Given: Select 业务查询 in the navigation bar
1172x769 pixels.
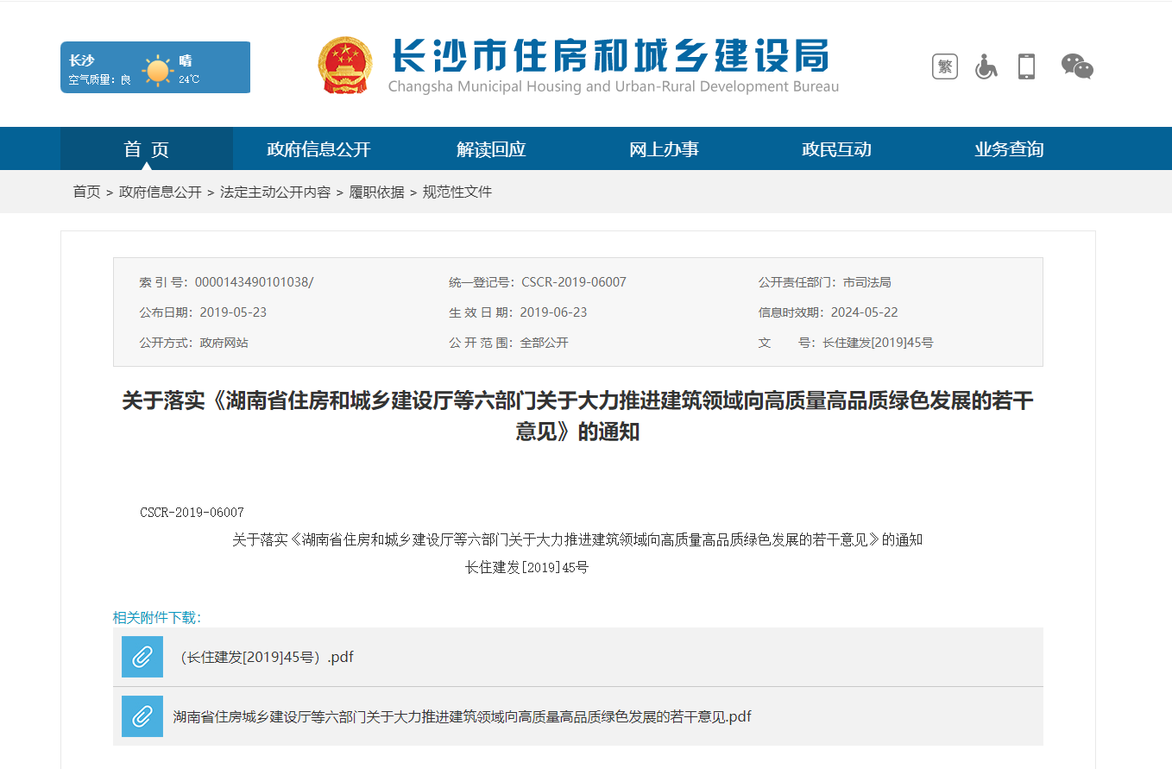Looking at the screenshot, I should (1009, 149).
